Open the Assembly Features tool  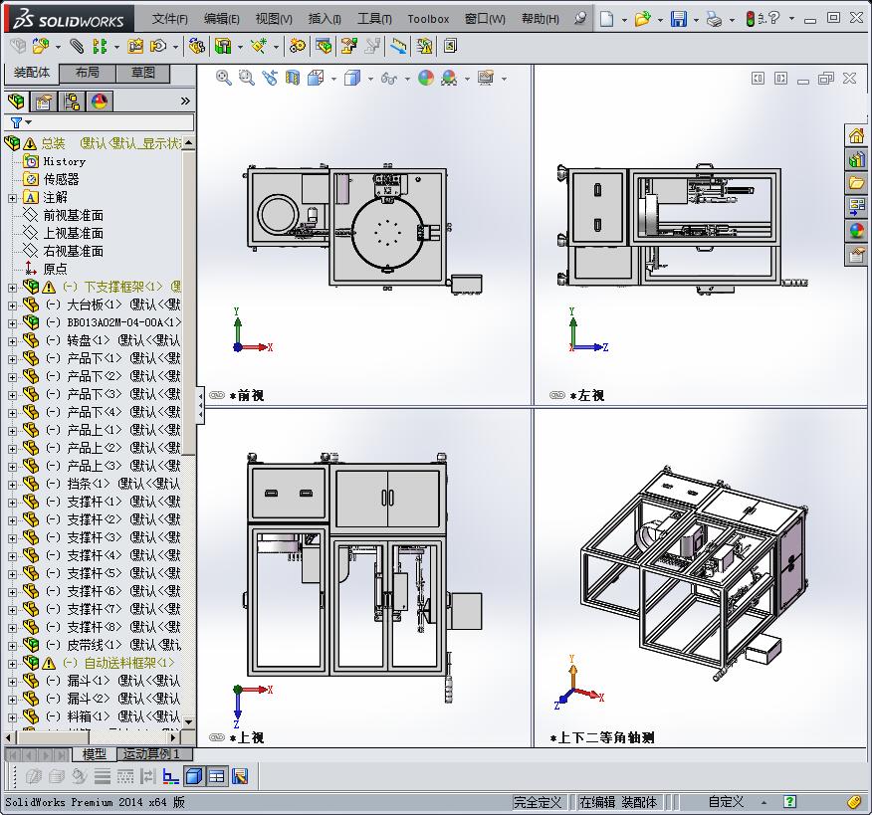223,46
